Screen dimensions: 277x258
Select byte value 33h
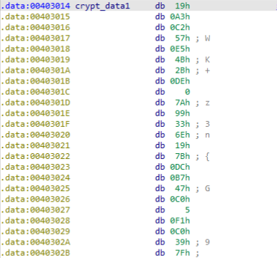pos(182,124)
